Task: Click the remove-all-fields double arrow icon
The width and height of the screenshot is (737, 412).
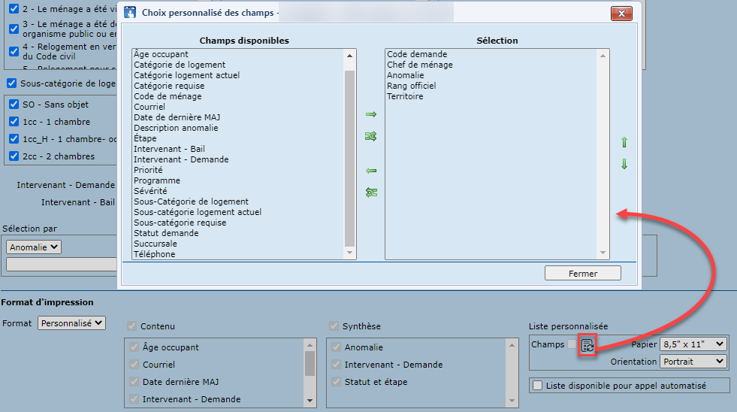Action: pos(370,192)
